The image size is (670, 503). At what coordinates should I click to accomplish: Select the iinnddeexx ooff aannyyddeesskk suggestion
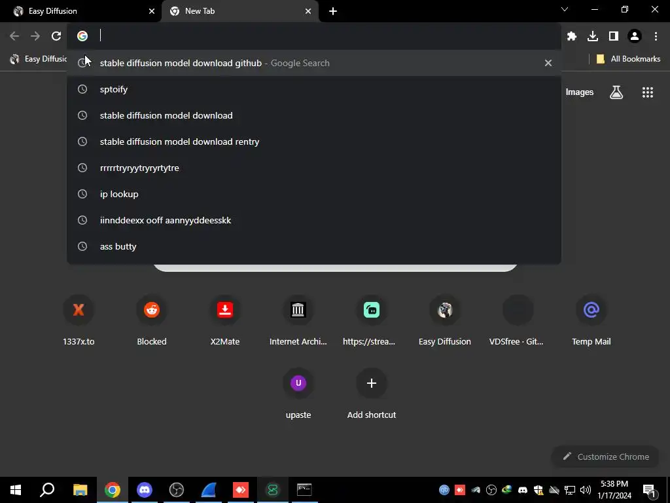[314, 220]
